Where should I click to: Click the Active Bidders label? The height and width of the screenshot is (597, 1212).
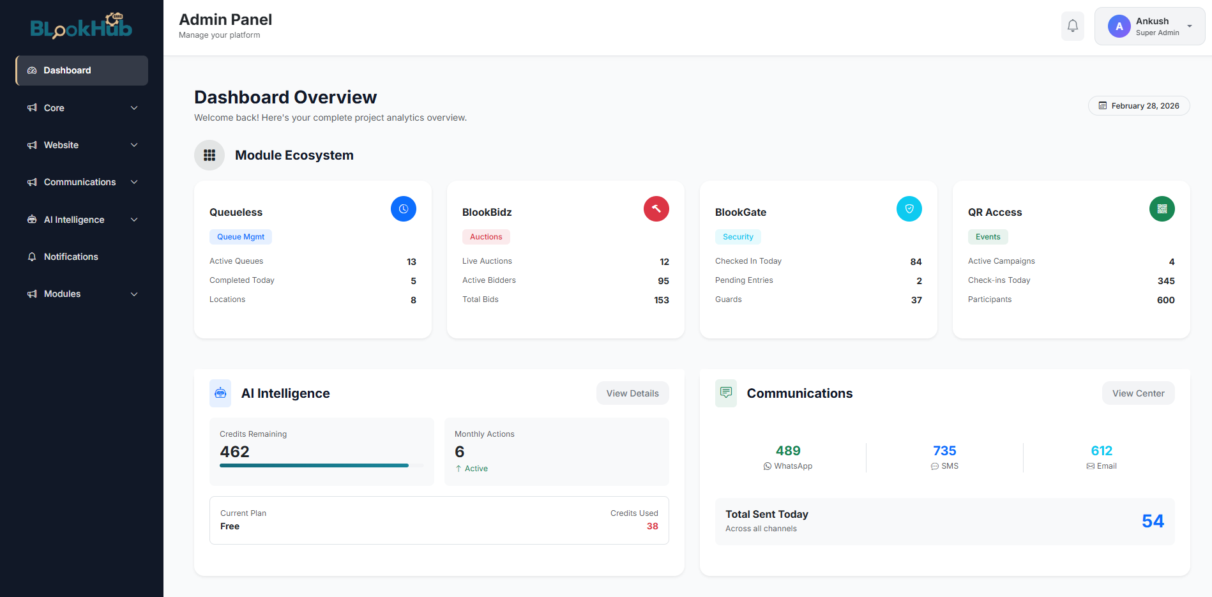[489, 280]
